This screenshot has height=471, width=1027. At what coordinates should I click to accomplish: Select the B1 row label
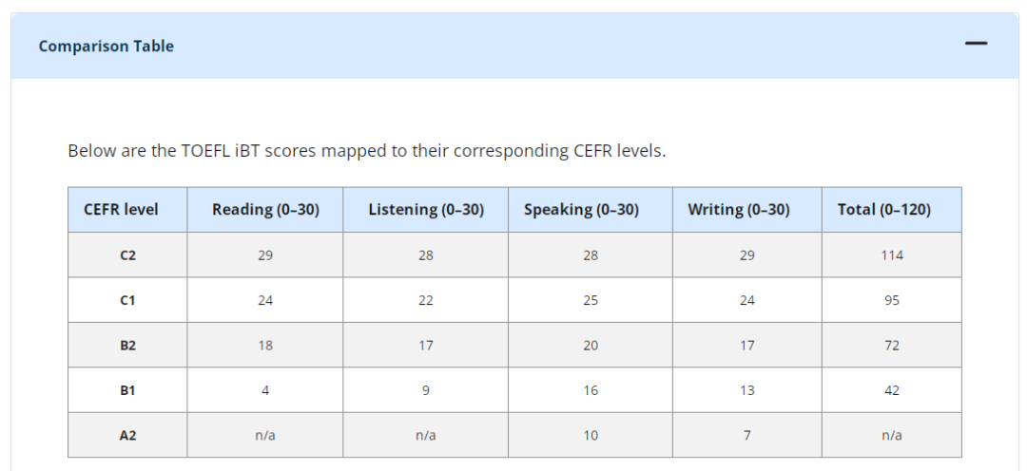127,390
